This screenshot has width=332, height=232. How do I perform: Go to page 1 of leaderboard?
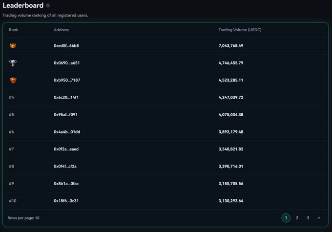[x=286, y=218]
